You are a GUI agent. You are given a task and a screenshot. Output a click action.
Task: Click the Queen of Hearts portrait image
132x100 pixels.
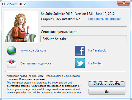pos(21,27)
